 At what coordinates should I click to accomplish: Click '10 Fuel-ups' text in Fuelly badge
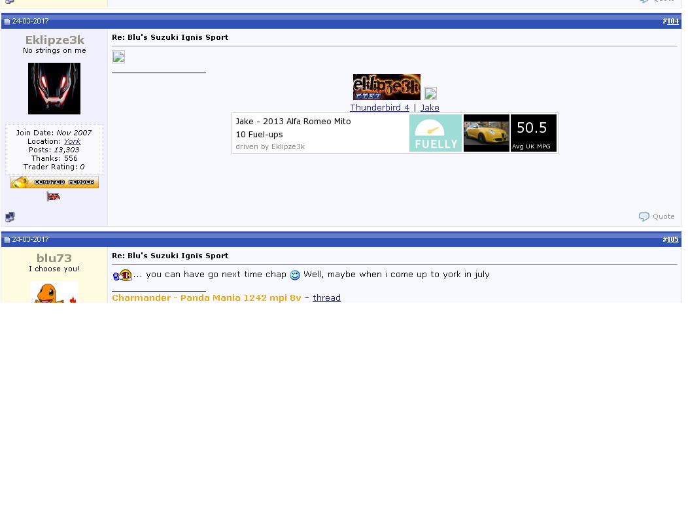[x=260, y=135]
